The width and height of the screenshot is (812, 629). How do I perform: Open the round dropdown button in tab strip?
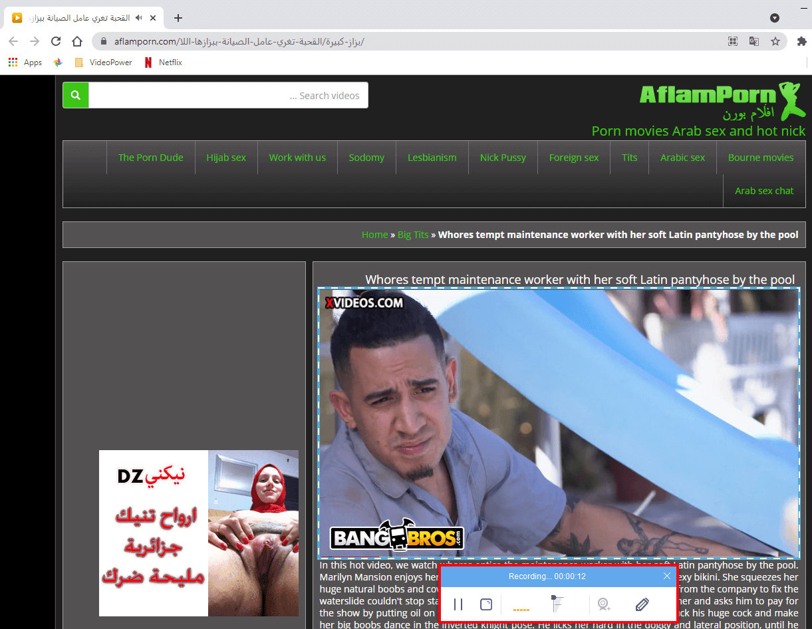pyautogui.click(x=775, y=18)
